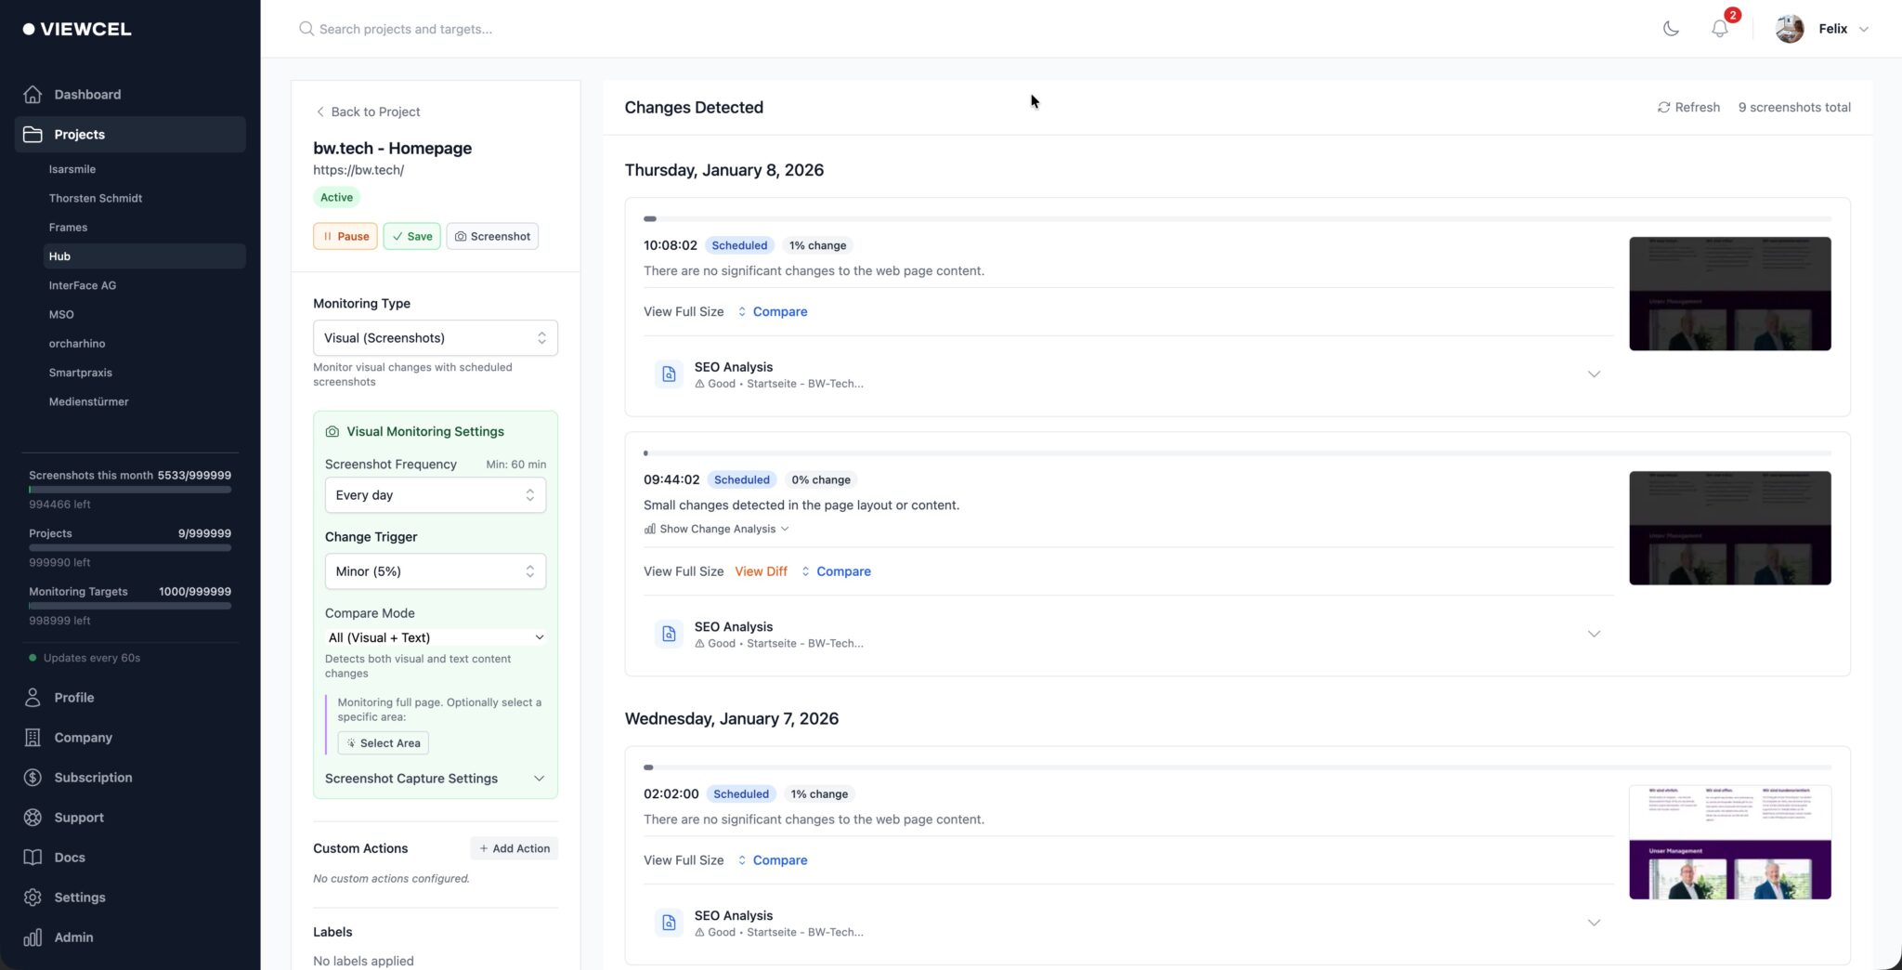Show Change Analysis for the 09:44:02 entry

click(x=716, y=529)
